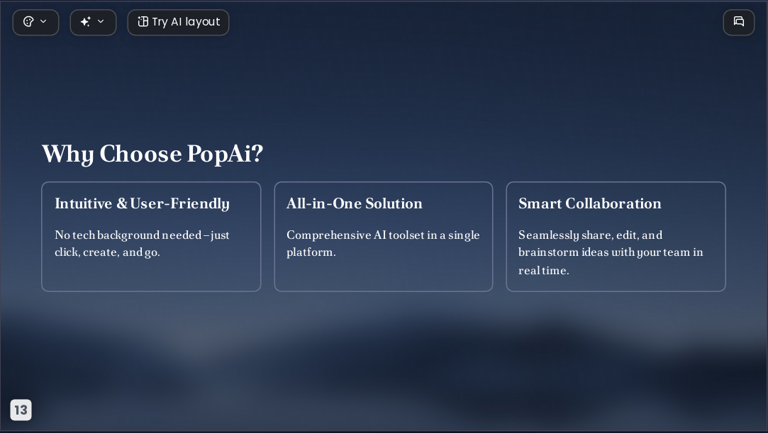Image resolution: width=768 pixels, height=433 pixels.
Task: Select the 'Intuitive & User-Friendly' card title
Action: (142, 203)
